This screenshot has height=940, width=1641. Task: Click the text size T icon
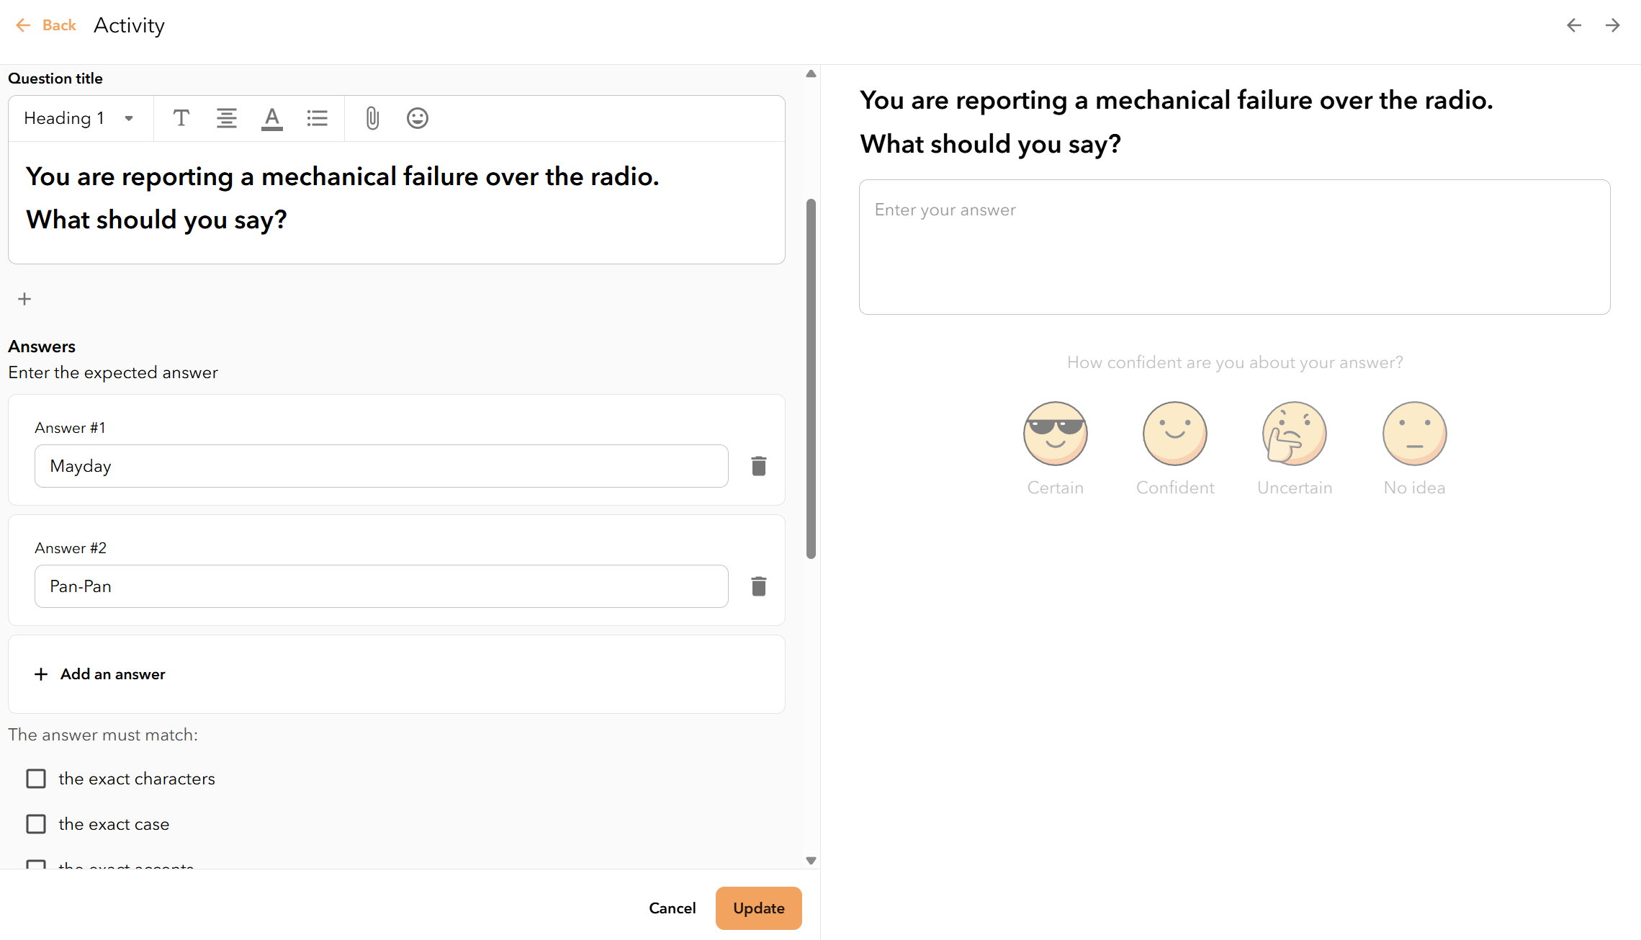point(181,118)
